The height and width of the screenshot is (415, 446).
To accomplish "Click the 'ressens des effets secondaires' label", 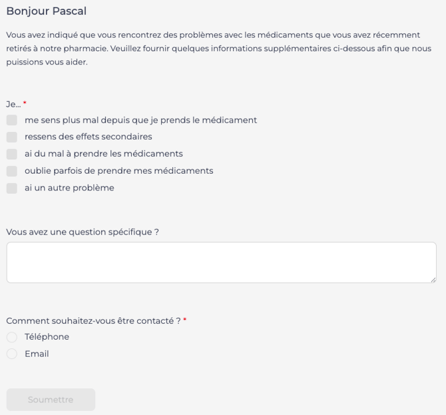I will tap(88, 137).
